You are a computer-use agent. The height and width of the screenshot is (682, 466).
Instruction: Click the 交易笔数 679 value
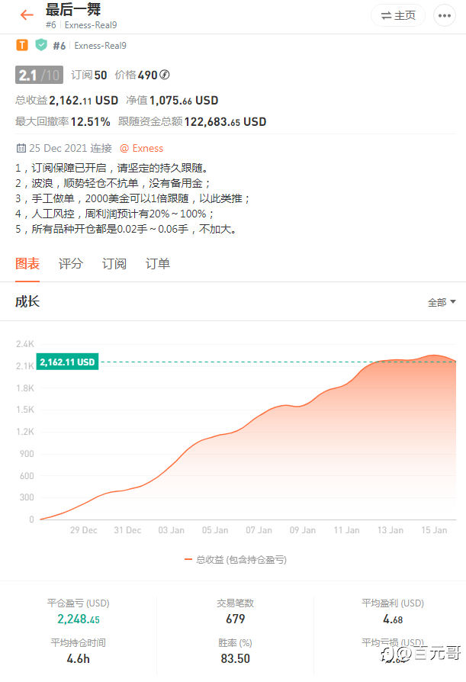[x=235, y=619]
